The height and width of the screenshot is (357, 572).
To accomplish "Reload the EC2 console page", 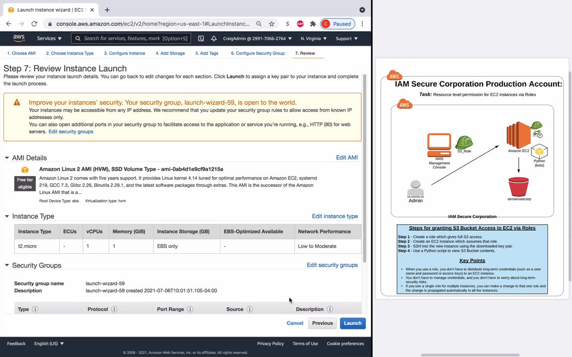I will pos(34,24).
